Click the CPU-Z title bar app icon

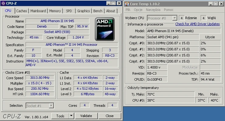(3, 3)
